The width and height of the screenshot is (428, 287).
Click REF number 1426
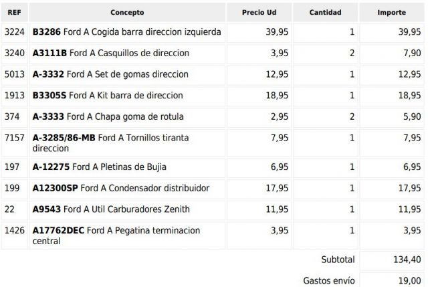coord(13,230)
